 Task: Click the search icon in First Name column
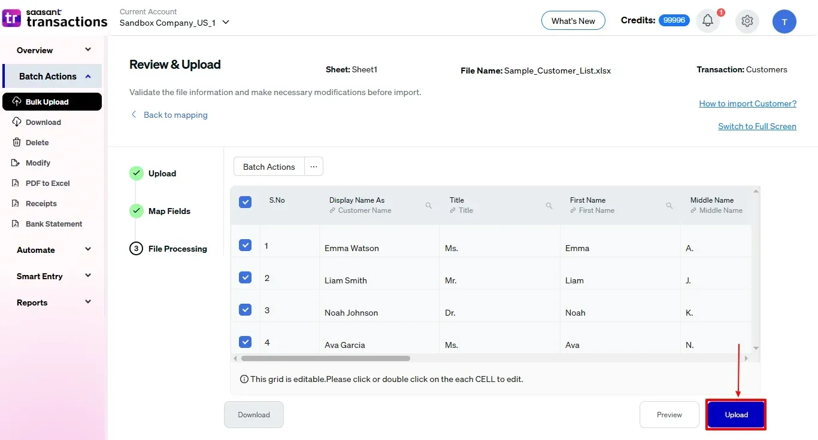(669, 206)
